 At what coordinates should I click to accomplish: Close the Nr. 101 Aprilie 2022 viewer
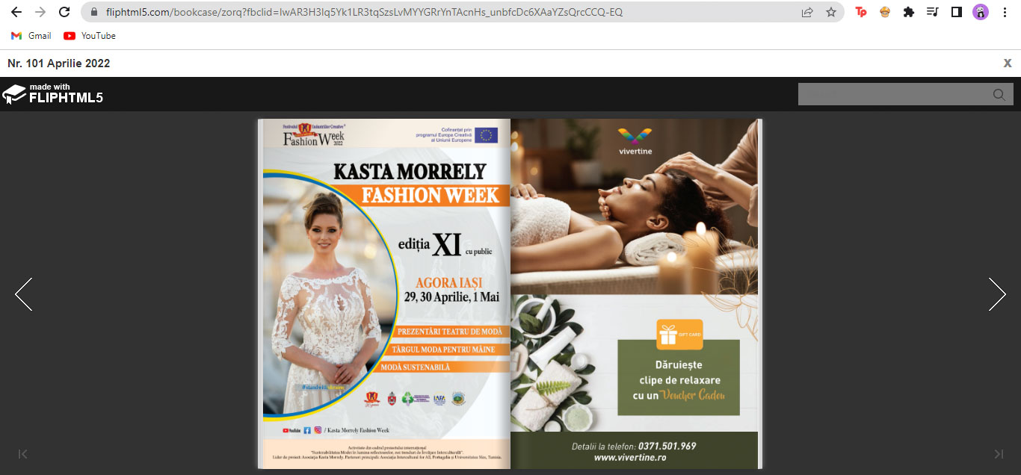pyautogui.click(x=1008, y=63)
